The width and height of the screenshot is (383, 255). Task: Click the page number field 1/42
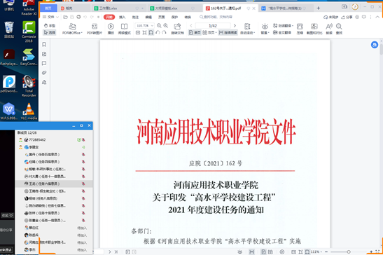(213, 26)
